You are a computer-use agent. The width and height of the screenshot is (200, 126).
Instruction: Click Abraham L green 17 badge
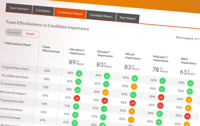(75, 115)
